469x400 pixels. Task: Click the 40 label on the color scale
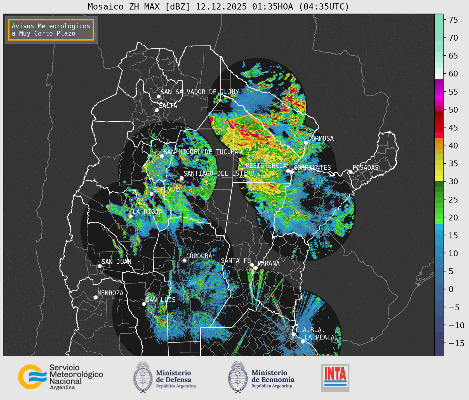tap(453, 146)
